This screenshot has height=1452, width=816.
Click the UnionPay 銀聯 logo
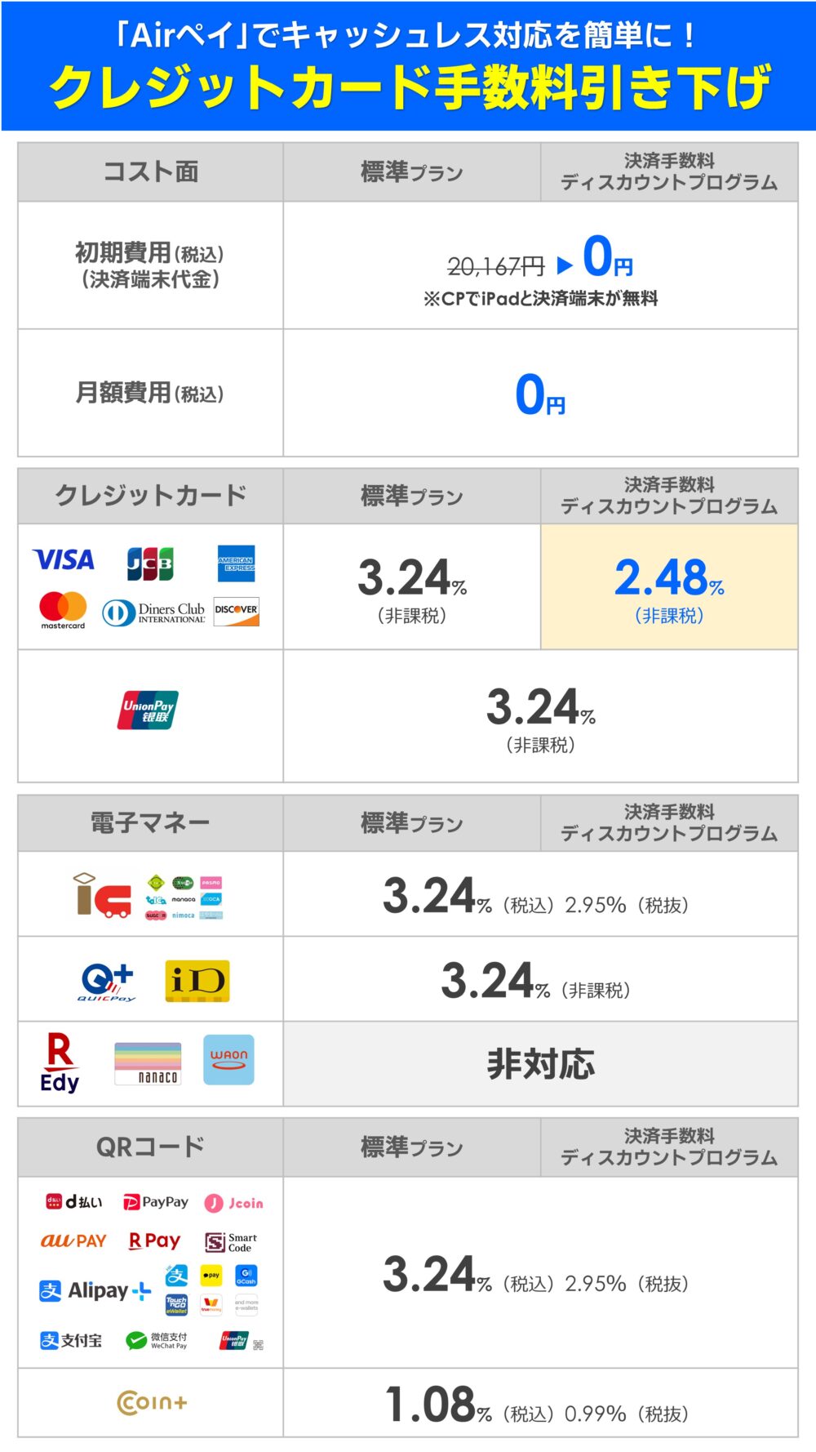[148, 710]
